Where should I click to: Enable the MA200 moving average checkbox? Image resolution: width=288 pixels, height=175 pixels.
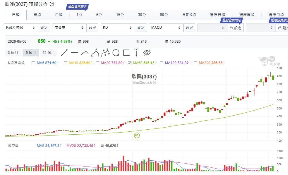point(196,63)
